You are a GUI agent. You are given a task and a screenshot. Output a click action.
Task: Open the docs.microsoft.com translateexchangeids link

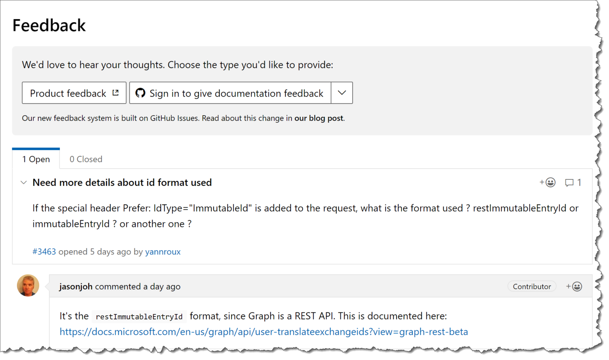(263, 331)
